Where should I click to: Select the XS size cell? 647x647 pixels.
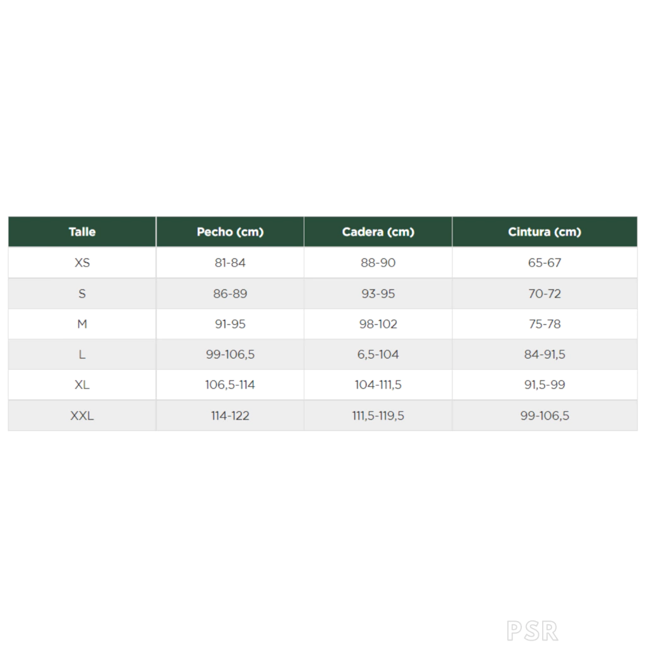[82, 263]
